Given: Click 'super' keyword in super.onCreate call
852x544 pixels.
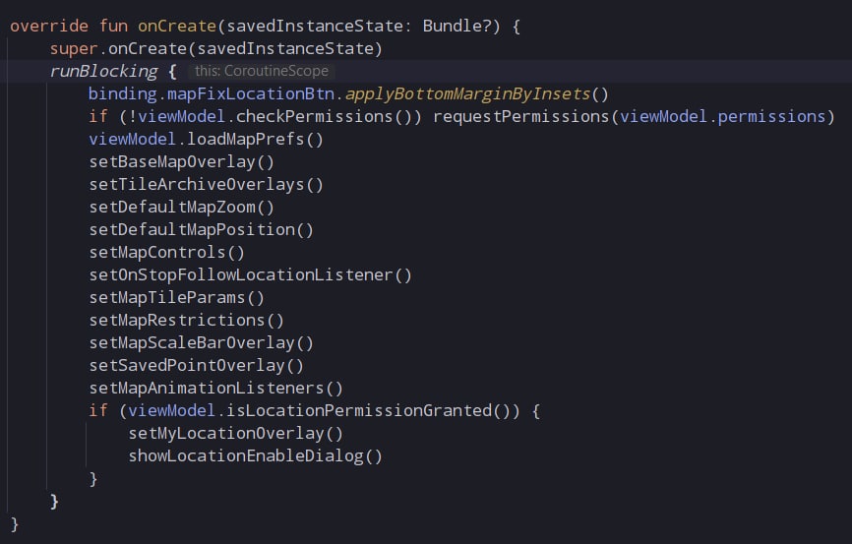Looking at the screenshot, I should (x=74, y=49).
